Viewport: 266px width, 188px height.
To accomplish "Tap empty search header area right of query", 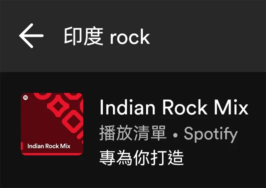I will point(207,36).
